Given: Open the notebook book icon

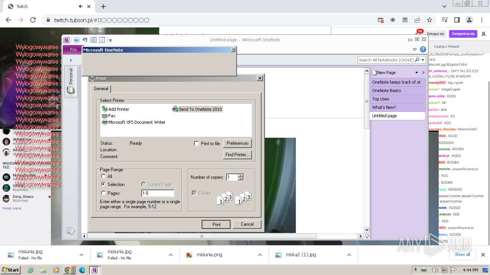Looking at the screenshot, I should (x=71, y=90).
